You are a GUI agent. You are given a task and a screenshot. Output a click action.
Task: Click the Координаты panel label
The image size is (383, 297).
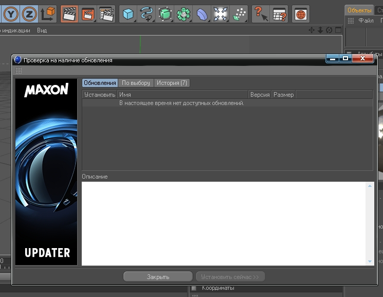pos(218,288)
